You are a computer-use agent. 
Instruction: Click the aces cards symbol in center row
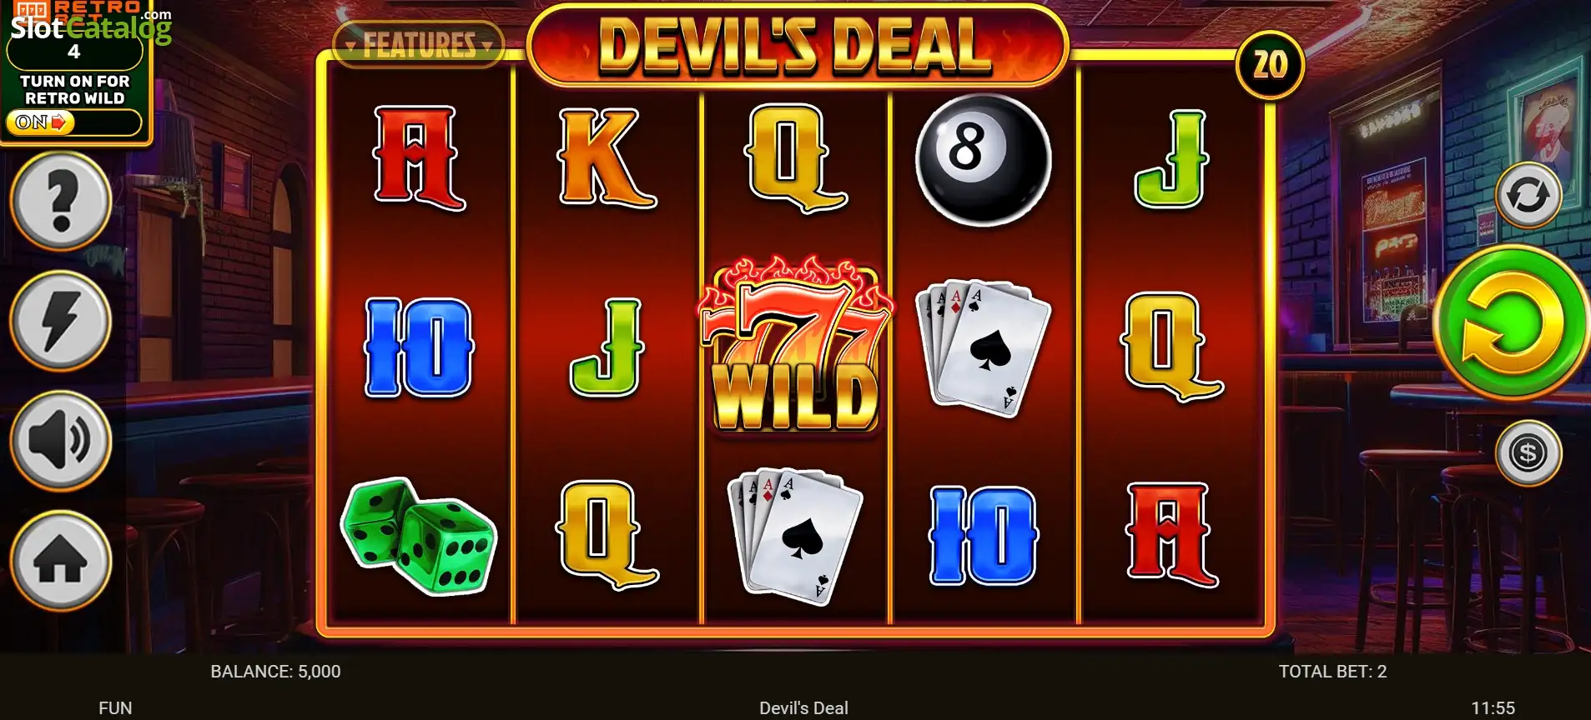tap(983, 348)
